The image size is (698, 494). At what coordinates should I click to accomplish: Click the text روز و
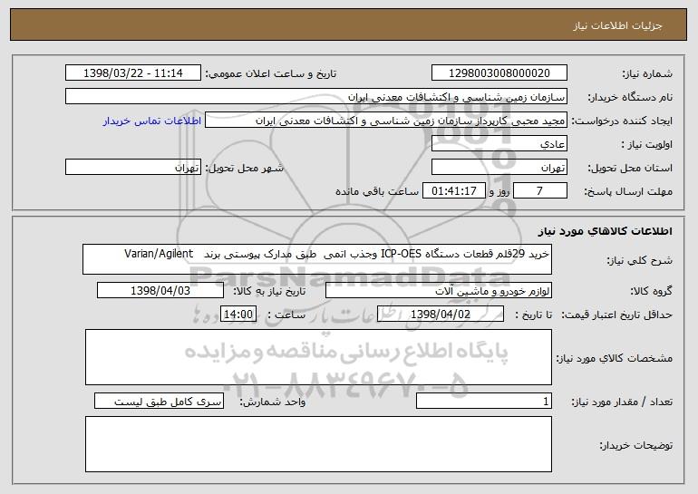[499, 191]
